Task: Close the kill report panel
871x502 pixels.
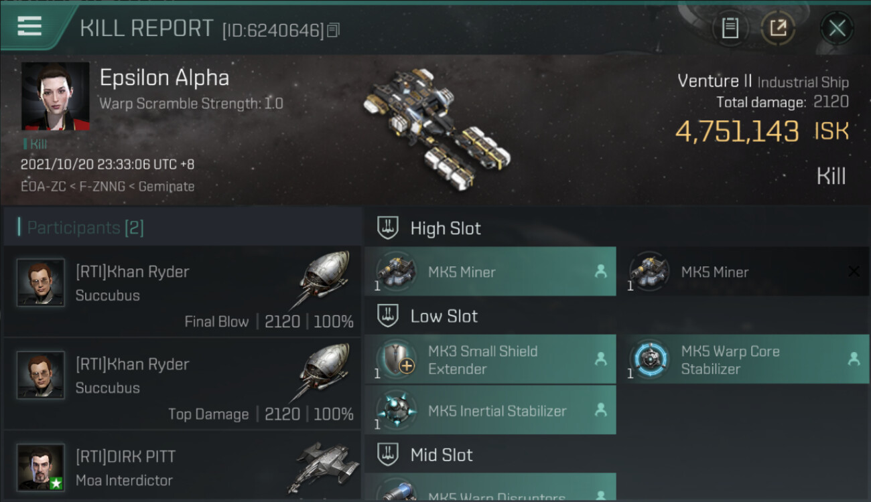Action: click(x=837, y=28)
